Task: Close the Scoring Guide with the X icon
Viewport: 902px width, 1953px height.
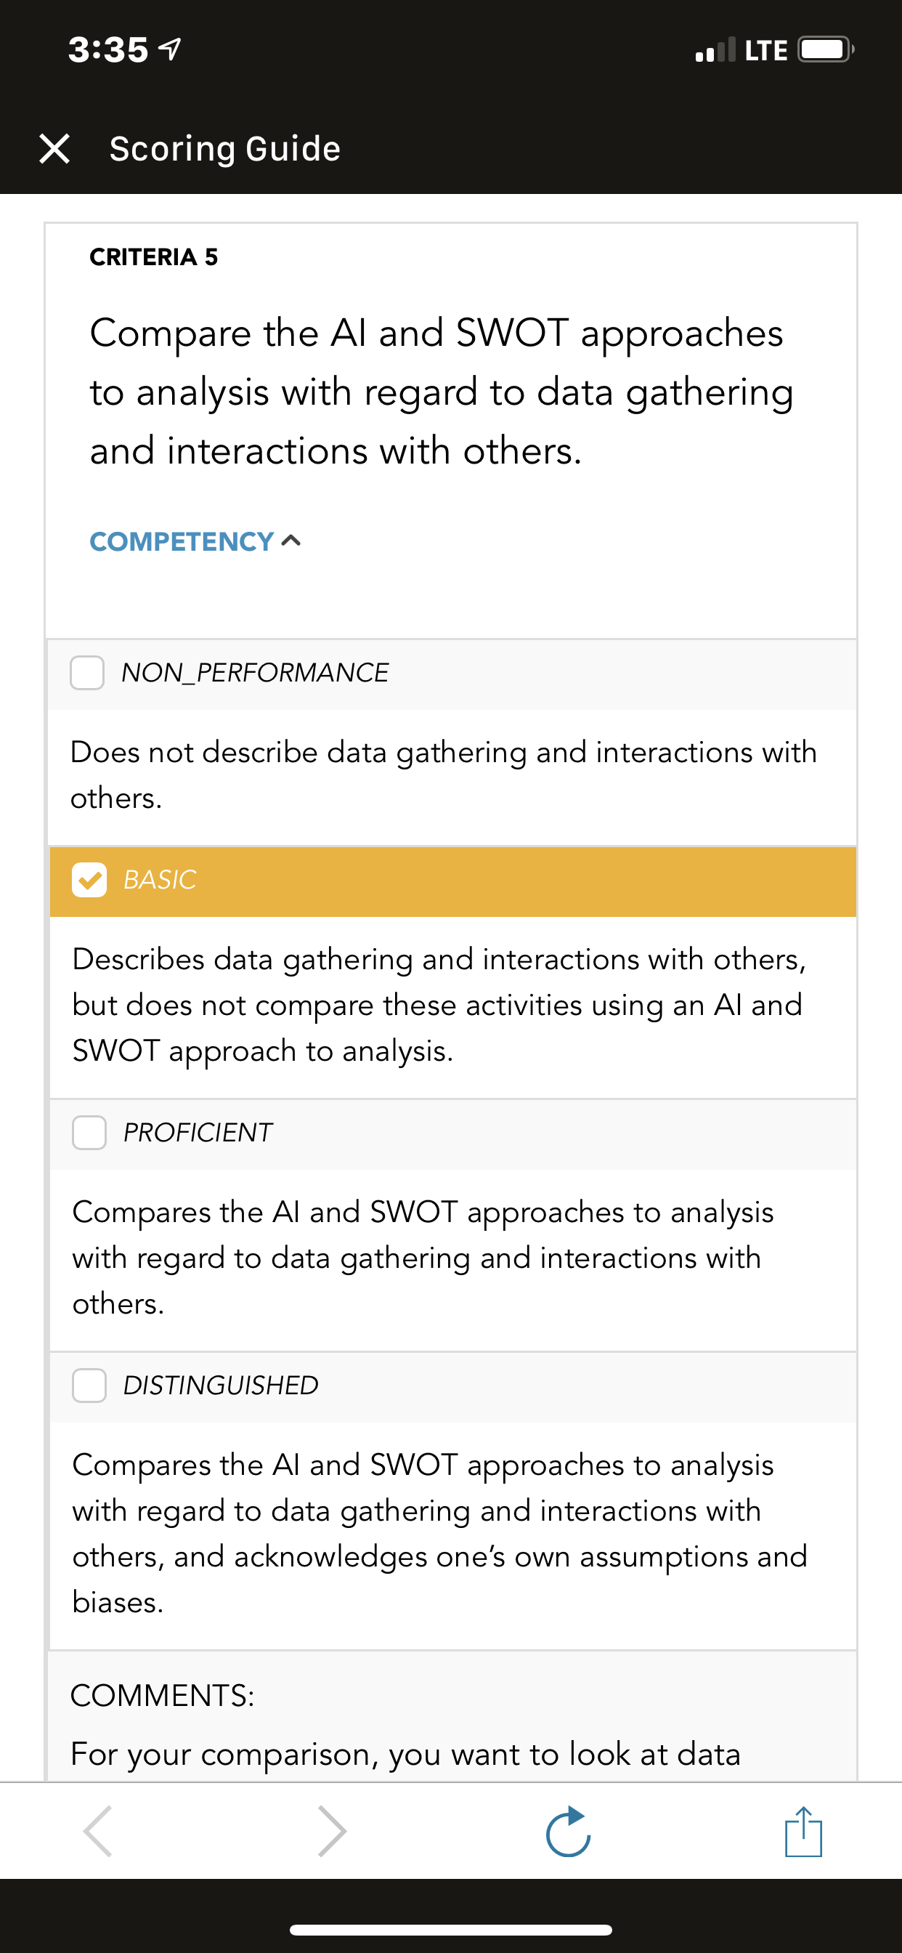Action: (x=54, y=149)
